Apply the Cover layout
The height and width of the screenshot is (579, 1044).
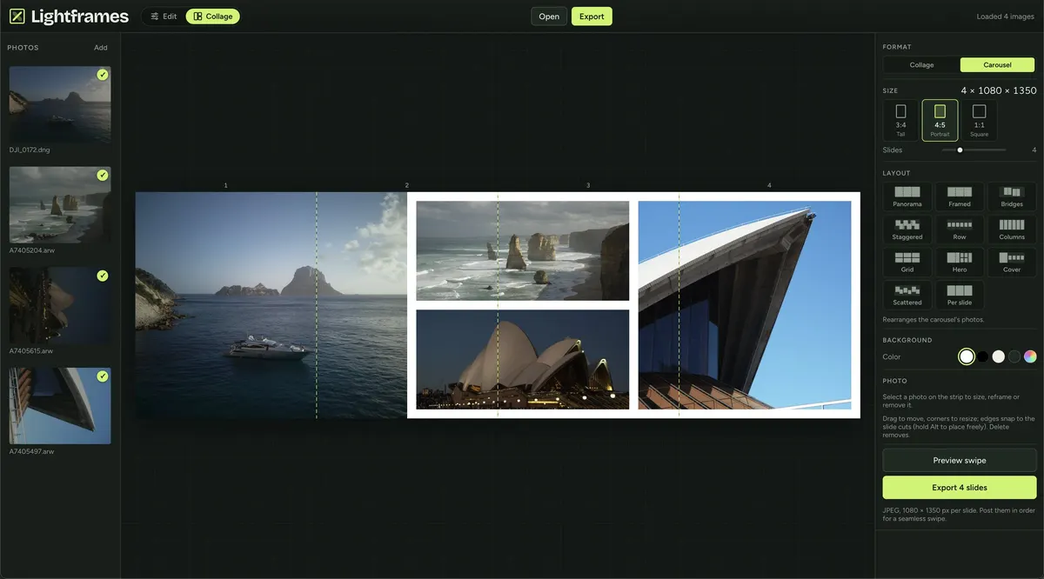(1012, 263)
